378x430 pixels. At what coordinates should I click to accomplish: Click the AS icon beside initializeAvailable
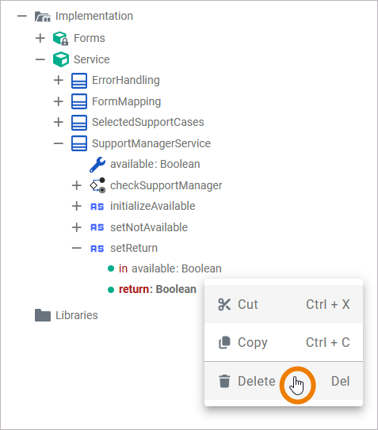tap(97, 207)
